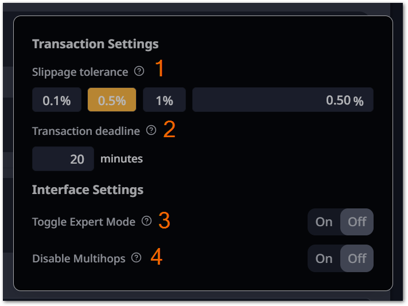Choose the 0.5% slippage tolerance option
Viewport: 408px width, 306px height.
111,100
